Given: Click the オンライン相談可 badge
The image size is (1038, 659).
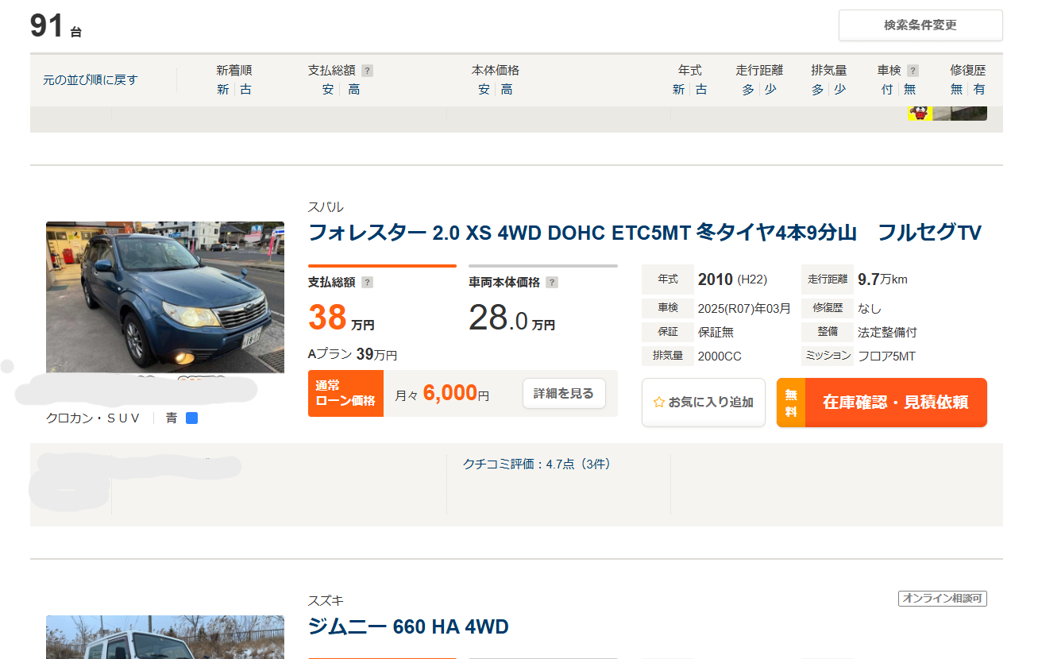Looking at the screenshot, I should [x=943, y=599].
